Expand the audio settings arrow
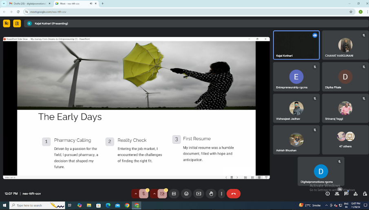 (x=135, y=194)
